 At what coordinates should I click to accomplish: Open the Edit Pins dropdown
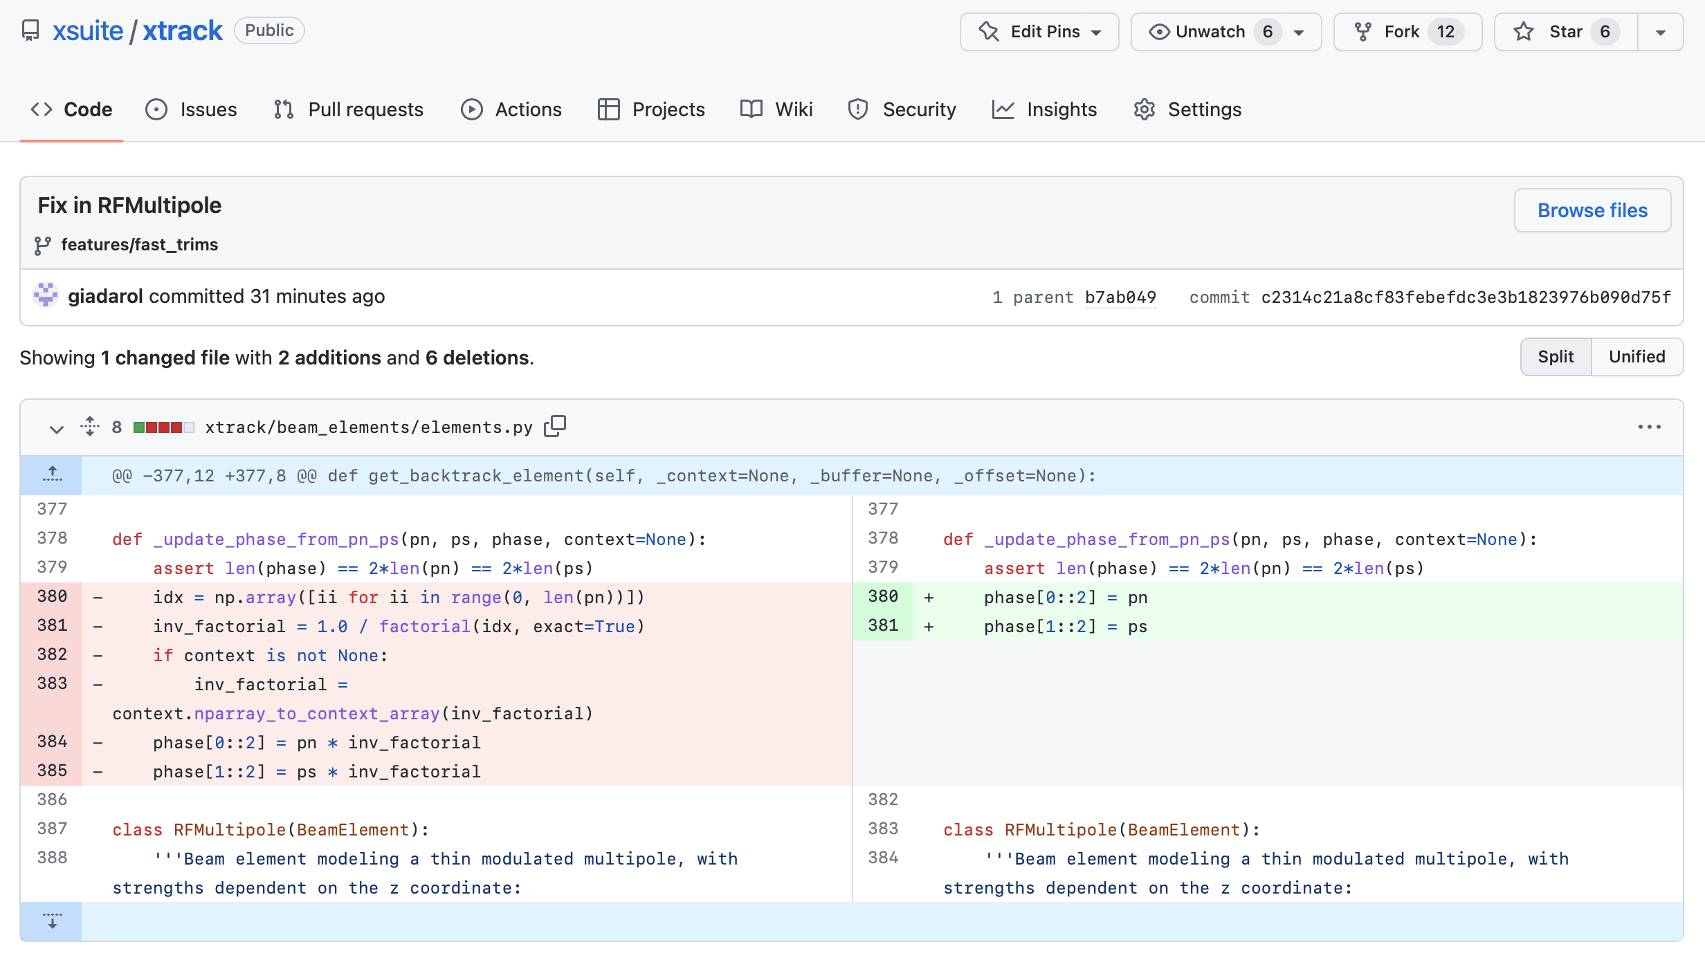[1039, 32]
